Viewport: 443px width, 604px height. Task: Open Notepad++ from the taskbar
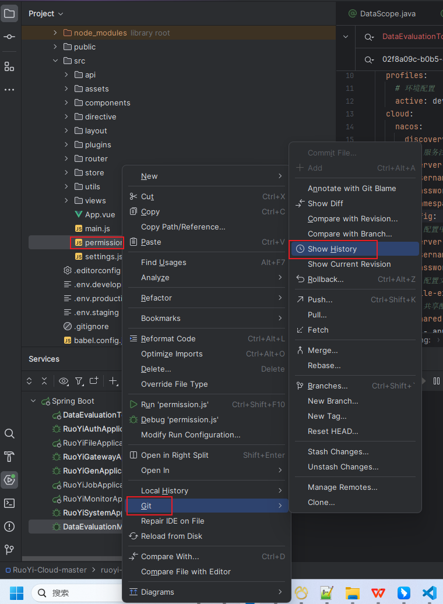click(326, 593)
